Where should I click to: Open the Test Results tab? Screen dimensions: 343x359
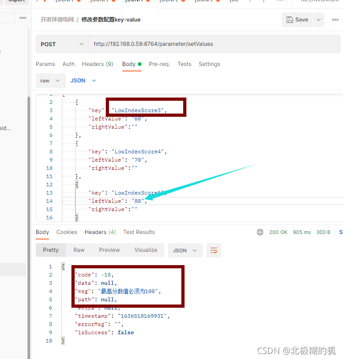coord(139,232)
